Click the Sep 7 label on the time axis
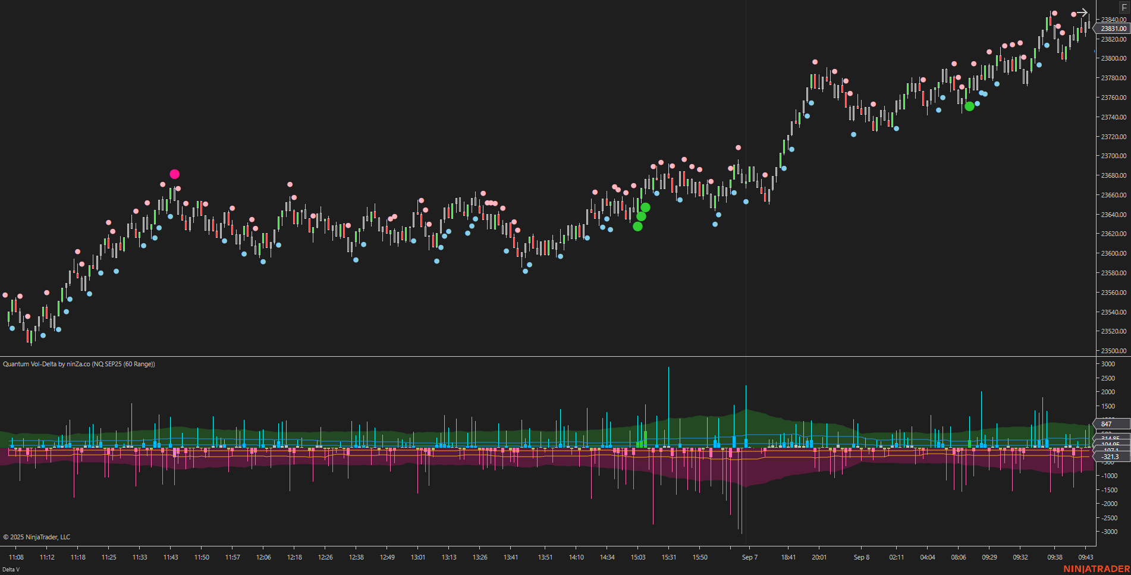Viewport: 1131px width, 575px height. (x=749, y=557)
